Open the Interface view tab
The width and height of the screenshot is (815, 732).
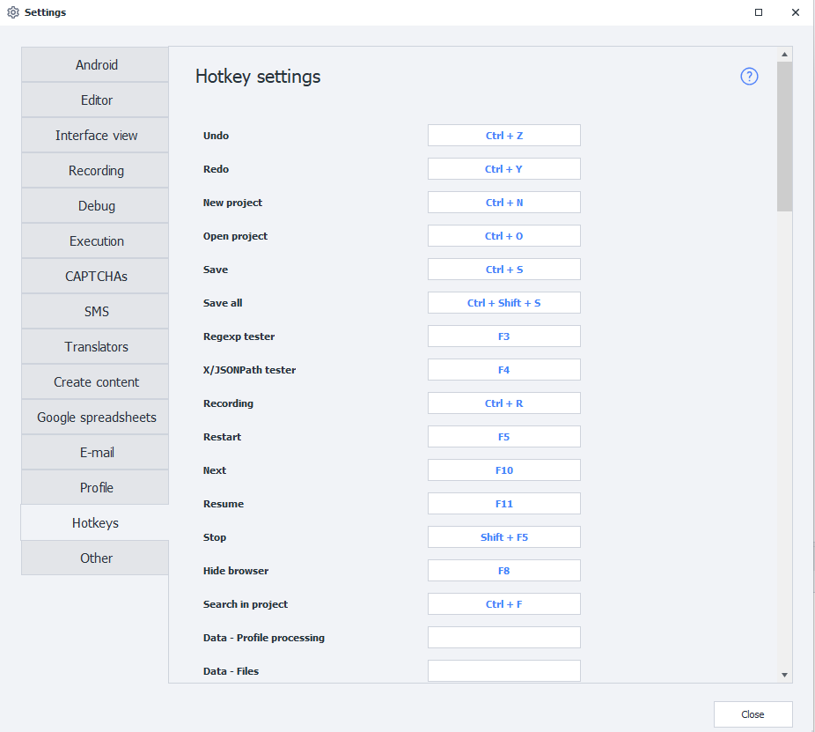96,136
